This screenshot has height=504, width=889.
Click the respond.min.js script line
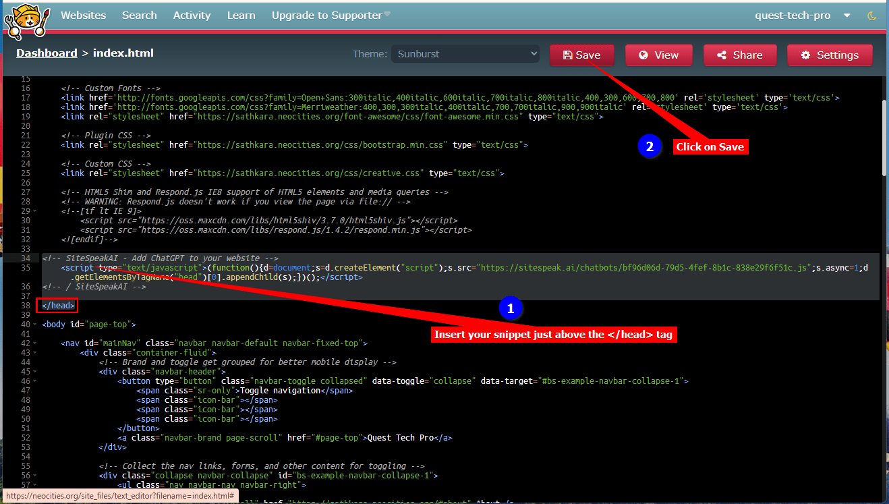click(276, 230)
